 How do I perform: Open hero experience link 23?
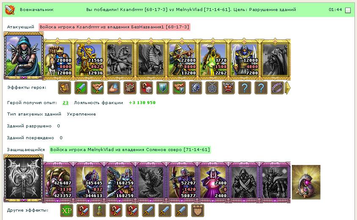click(x=65, y=103)
